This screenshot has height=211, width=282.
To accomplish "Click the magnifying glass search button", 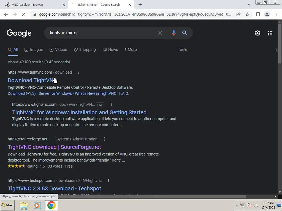I will coord(185,33).
